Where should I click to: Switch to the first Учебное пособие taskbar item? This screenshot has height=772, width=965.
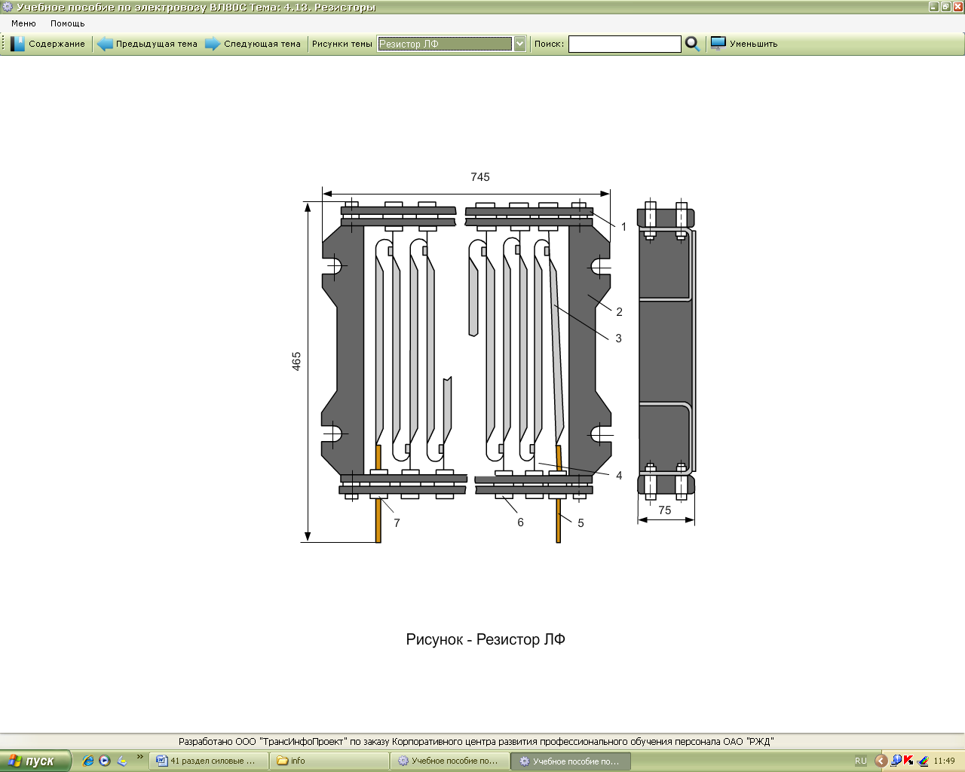(x=450, y=761)
